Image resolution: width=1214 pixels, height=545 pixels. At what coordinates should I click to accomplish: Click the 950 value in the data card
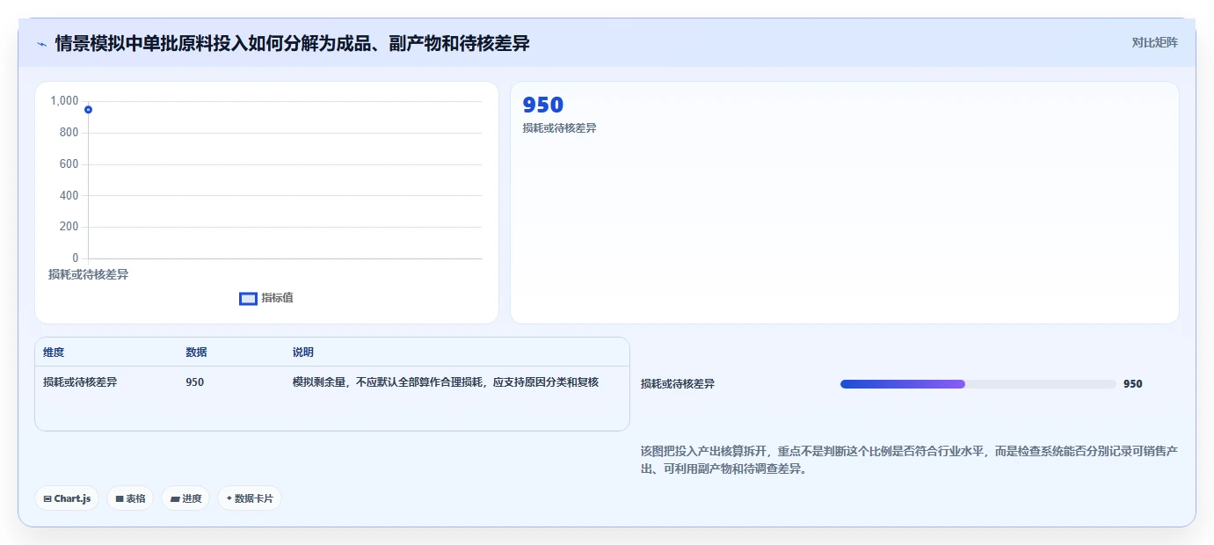pyautogui.click(x=542, y=105)
